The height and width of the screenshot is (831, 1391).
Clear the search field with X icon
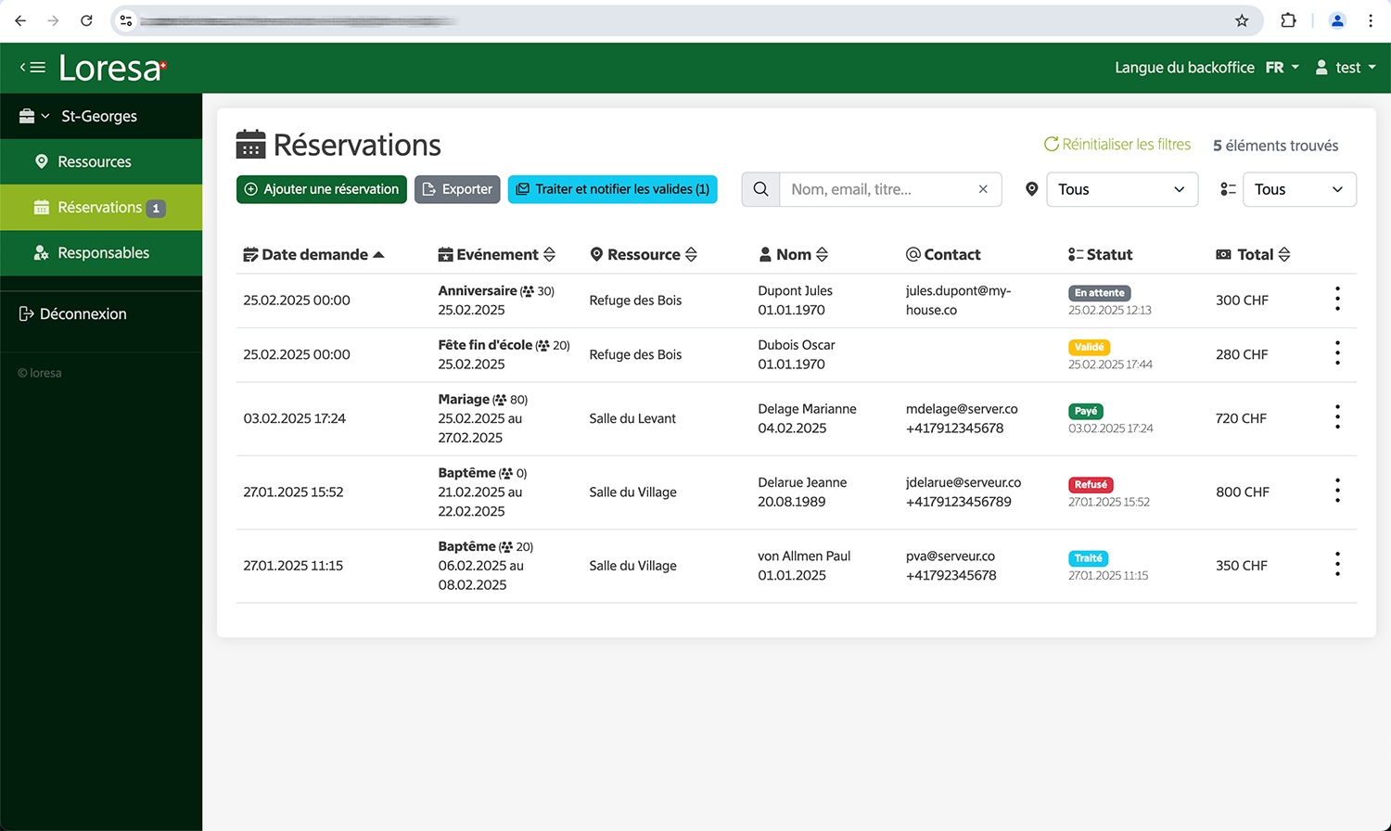coord(983,189)
